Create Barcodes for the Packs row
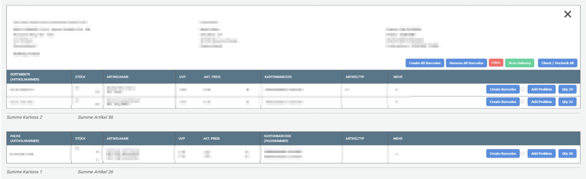 click(x=503, y=153)
